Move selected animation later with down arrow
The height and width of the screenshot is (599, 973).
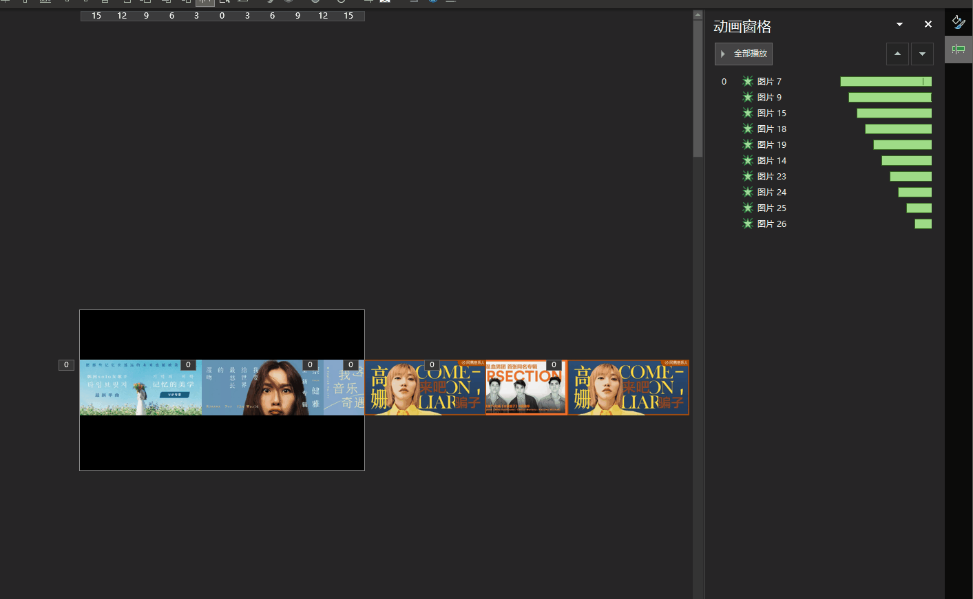click(922, 54)
